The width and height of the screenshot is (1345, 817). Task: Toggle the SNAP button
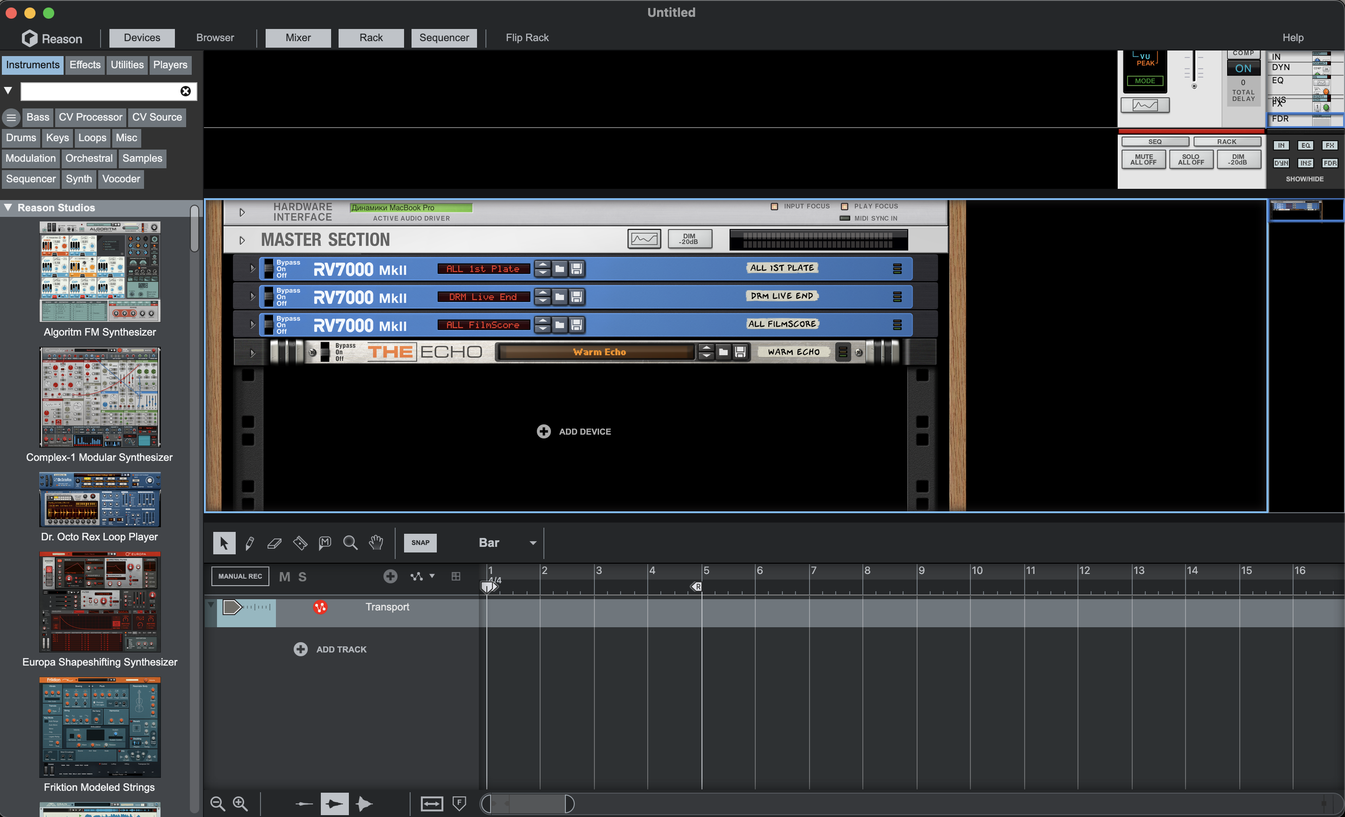[420, 543]
